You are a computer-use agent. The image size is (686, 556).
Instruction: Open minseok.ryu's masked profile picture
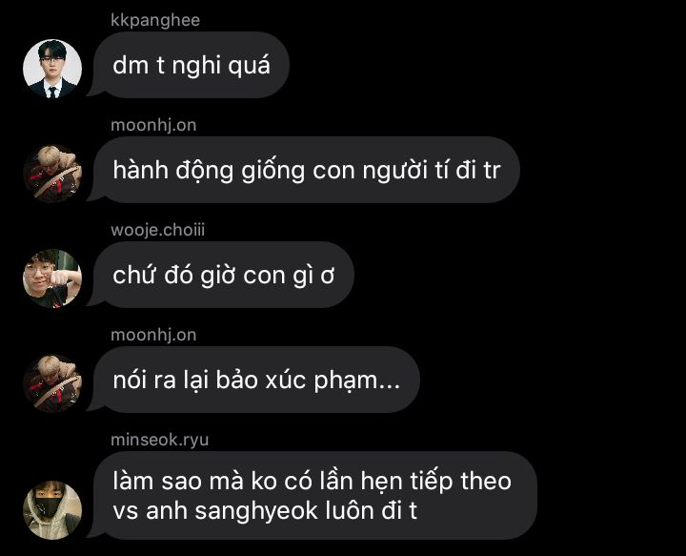(52, 510)
